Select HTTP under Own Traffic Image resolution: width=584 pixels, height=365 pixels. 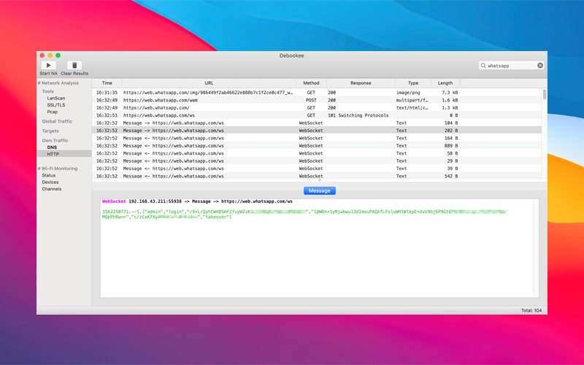click(53, 154)
